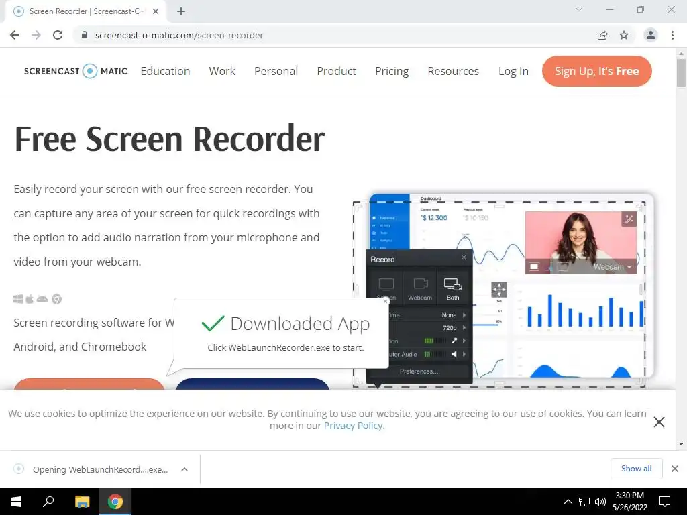Open the volume control in system tray
This screenshot has height=515, width=687.
[x=600, y=502]
